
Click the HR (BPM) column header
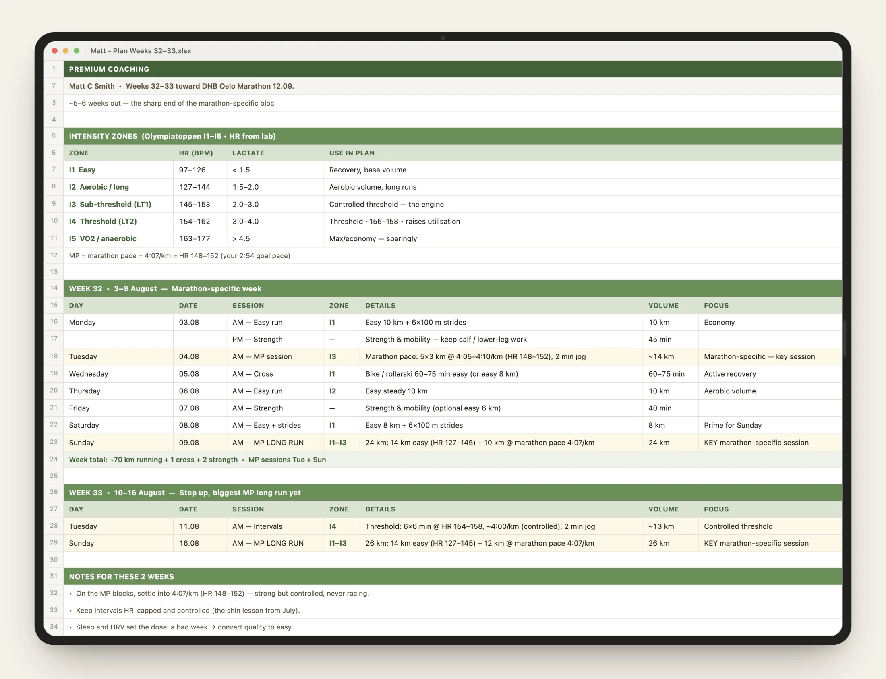click(200, 153)
